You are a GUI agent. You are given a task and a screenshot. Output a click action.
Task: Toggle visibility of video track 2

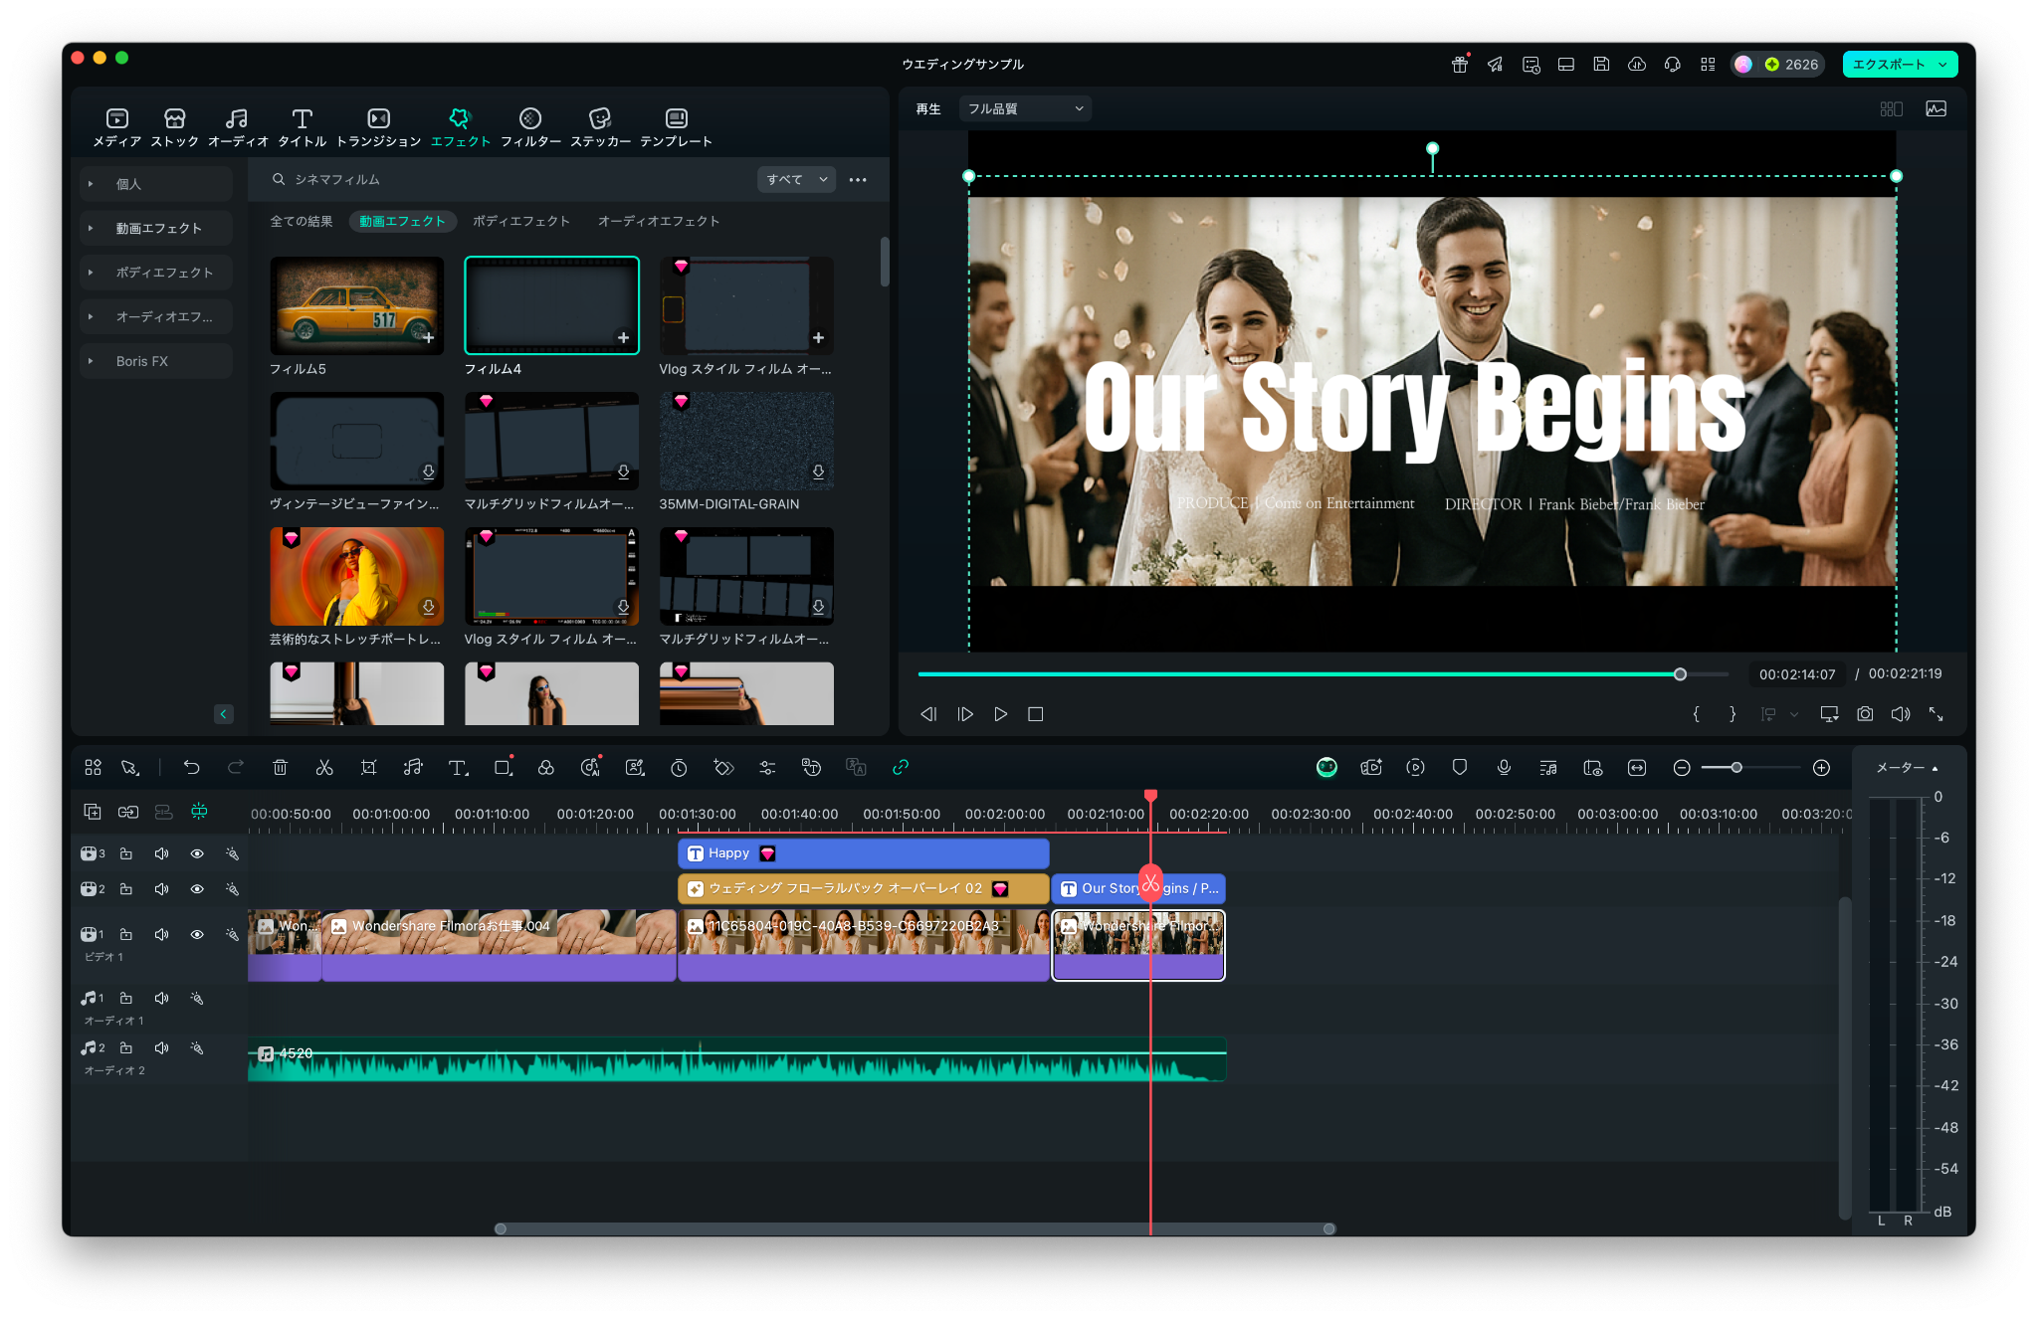pos(197,889)
